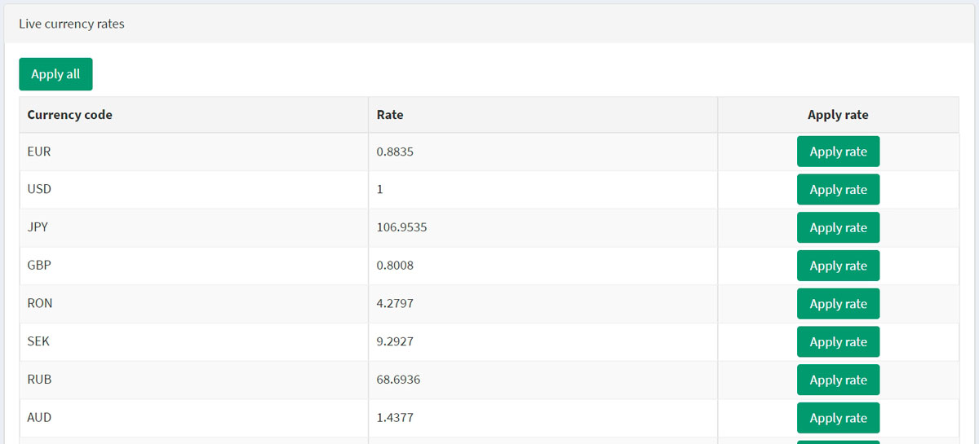Apply the AUD rate
Image resolution: width=979 pixels, height=444 pixels.
[x=838, y=418]
